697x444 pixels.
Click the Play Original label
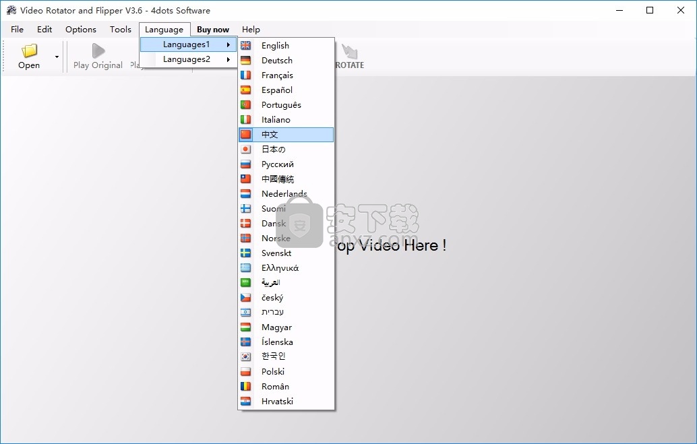point(98,65)
